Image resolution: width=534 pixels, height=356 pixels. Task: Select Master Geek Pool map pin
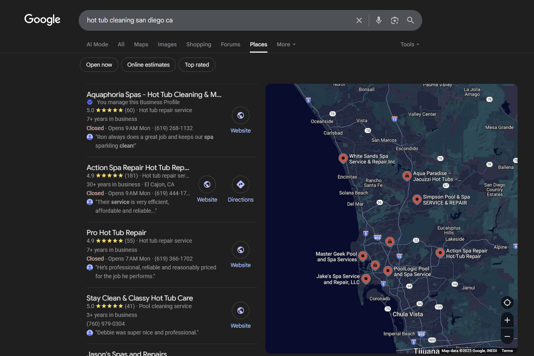362,256
